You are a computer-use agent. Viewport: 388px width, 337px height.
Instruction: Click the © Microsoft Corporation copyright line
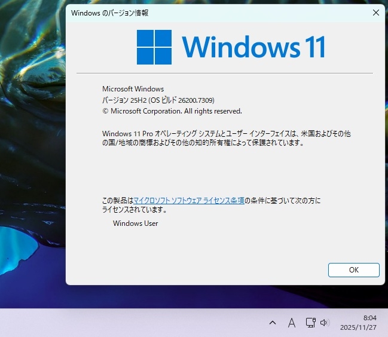[x=172, y=111]
